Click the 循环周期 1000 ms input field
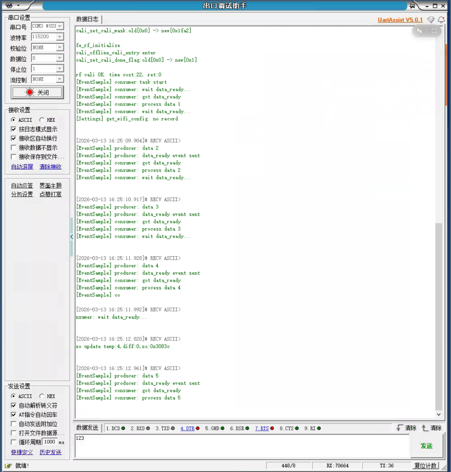This screenshot has height=472, width=451. tap(50, 442)
